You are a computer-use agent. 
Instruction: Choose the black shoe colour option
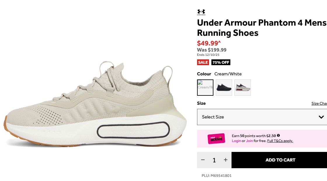tap(224, 88)
